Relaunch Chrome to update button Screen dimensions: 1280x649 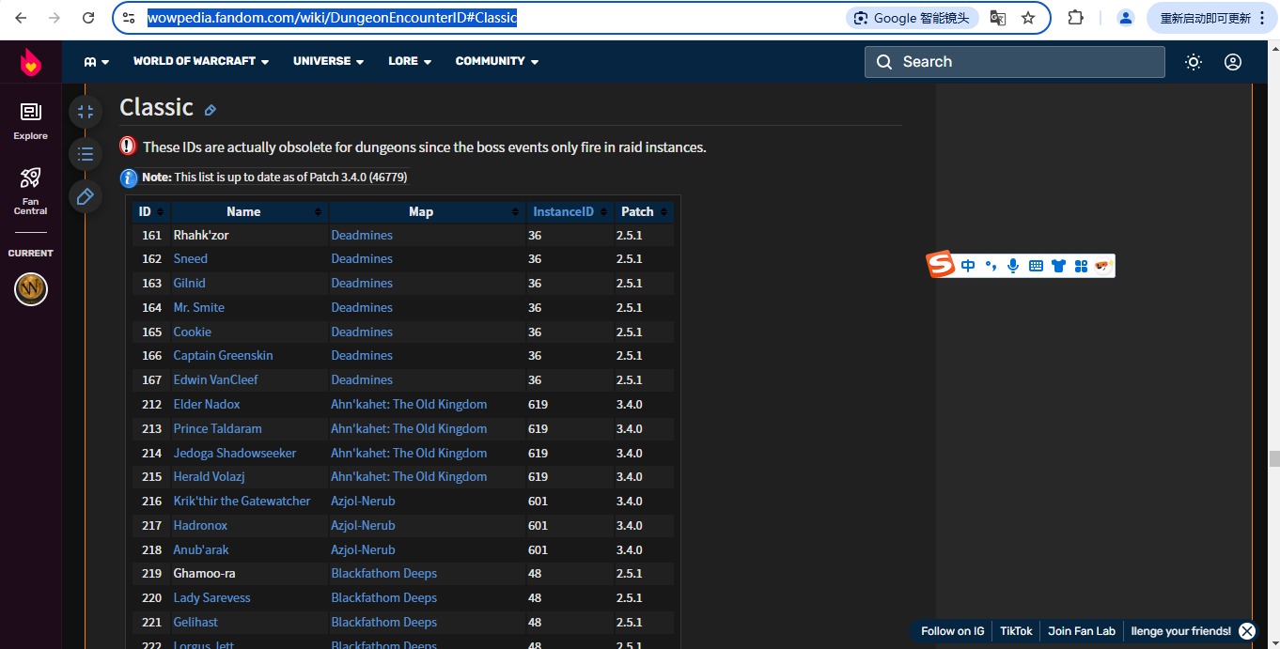[1210, 18]
